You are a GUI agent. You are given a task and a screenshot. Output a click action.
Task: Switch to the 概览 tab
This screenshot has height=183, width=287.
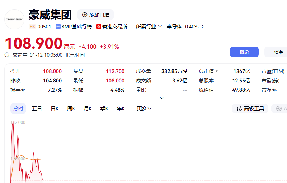click(x=244, y=52)
